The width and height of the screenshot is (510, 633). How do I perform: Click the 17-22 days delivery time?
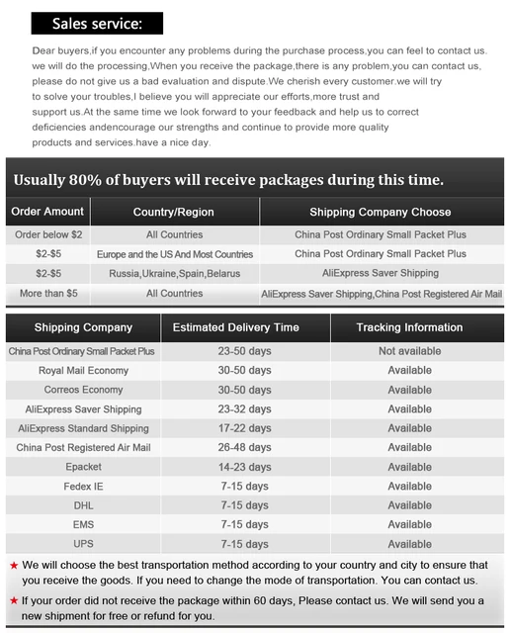[245, 428]
